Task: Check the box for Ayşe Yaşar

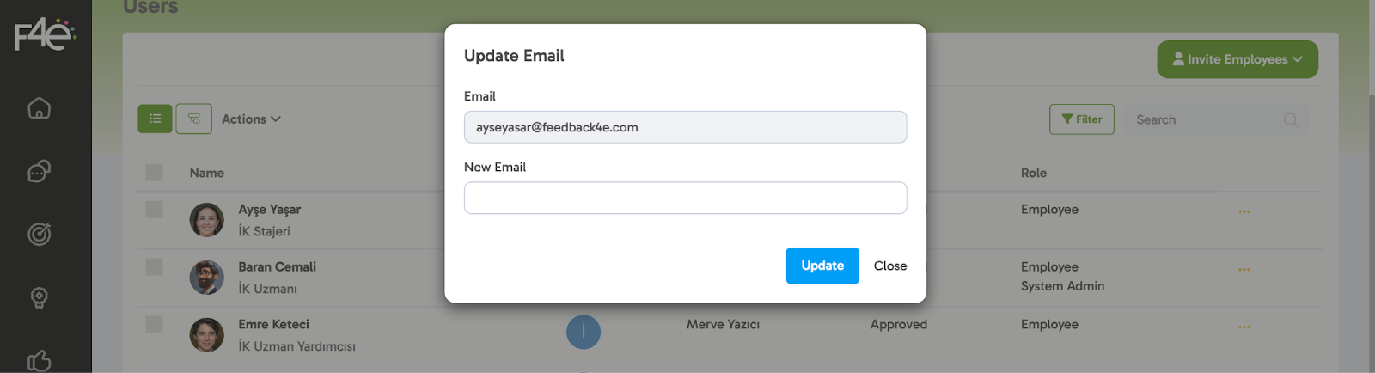Action: (155, 210)
